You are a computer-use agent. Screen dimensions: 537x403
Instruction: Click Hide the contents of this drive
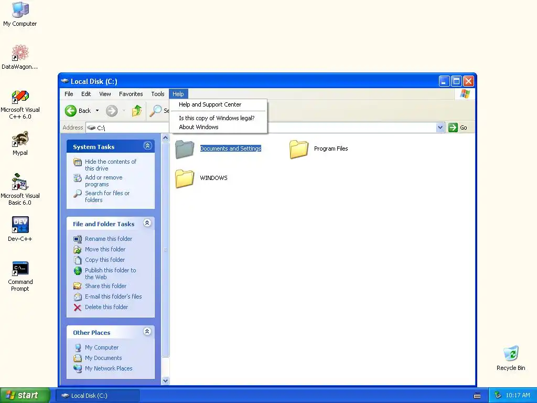[x=111, y=165]
